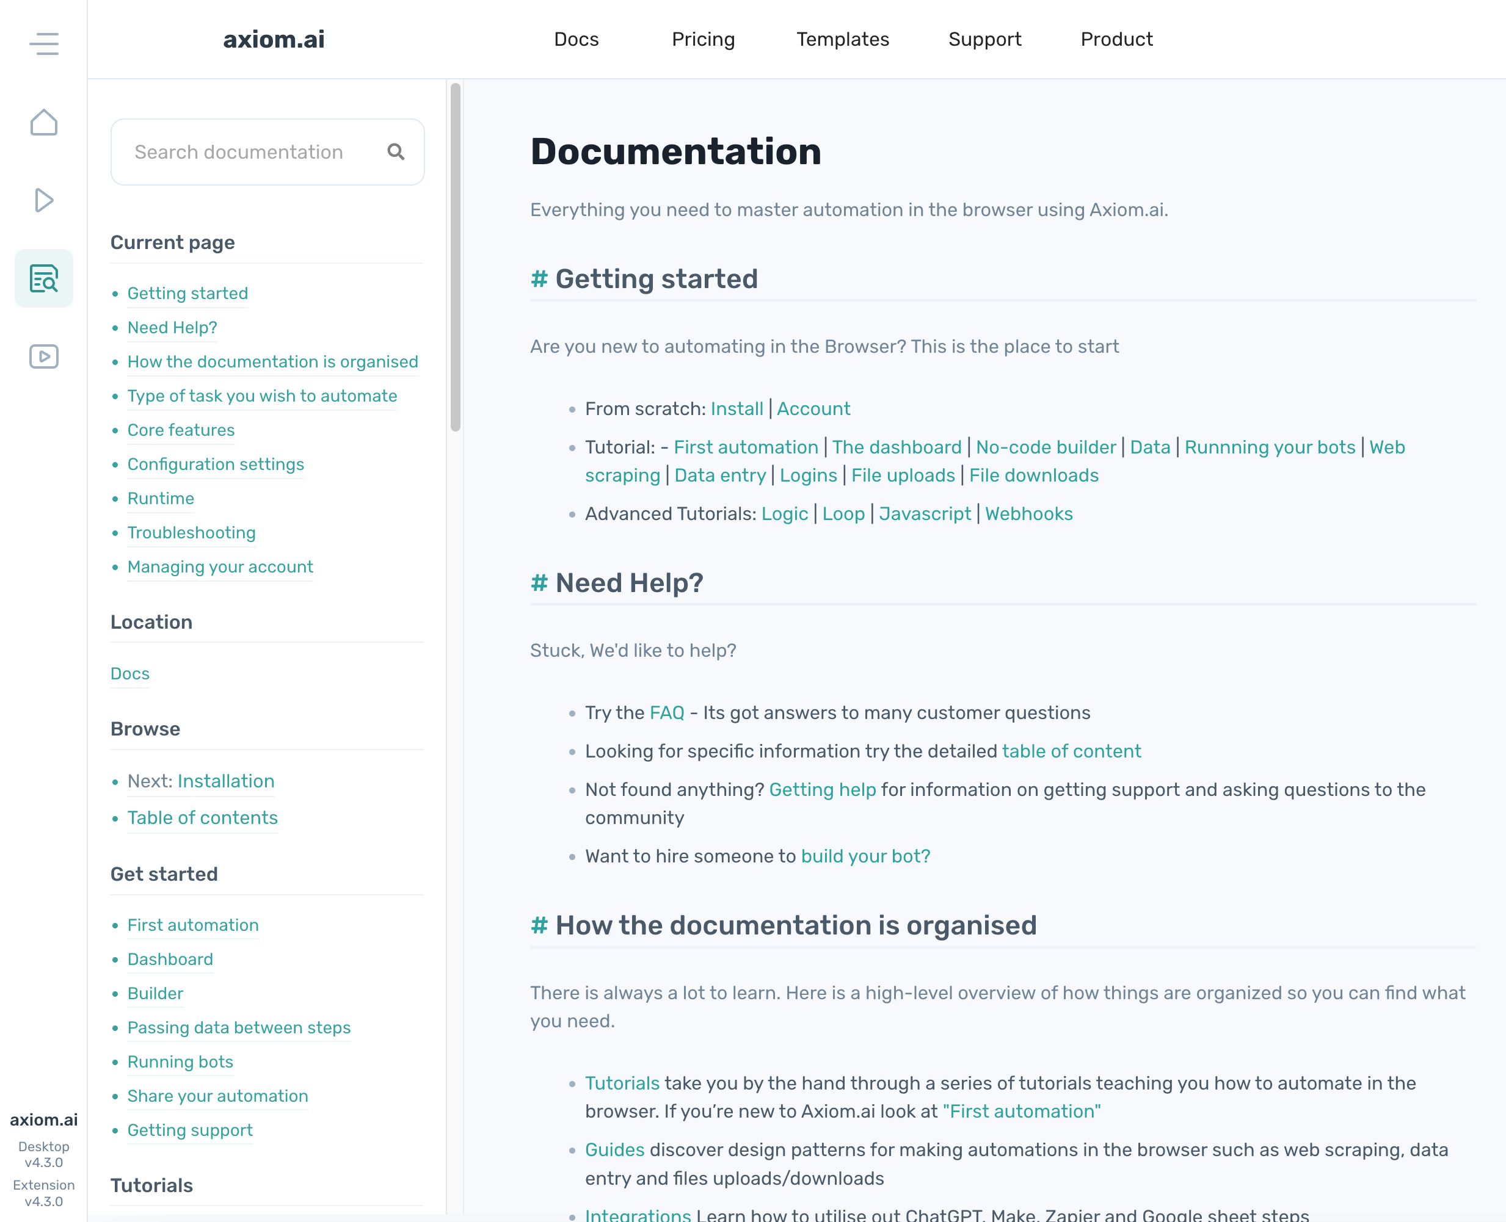Open Runnning your bots tutorial link
The image size is (1506, 1222).
1270,447
